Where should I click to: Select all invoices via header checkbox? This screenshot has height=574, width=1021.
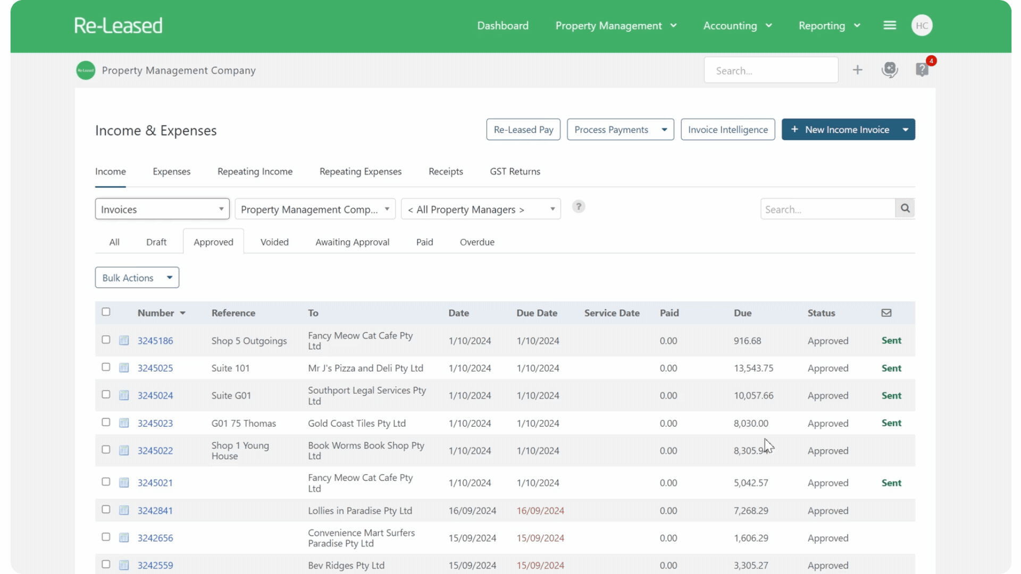click(x=106, y=312)
